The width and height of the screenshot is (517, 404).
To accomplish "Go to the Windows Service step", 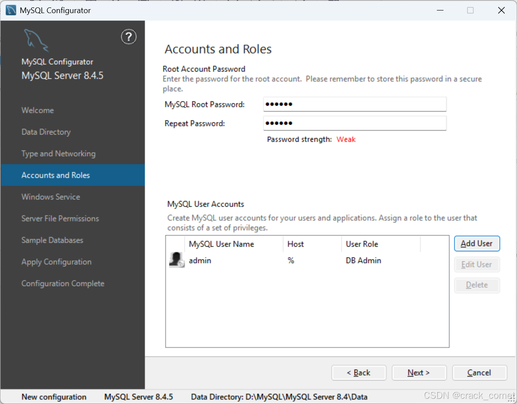I will 51,197.
